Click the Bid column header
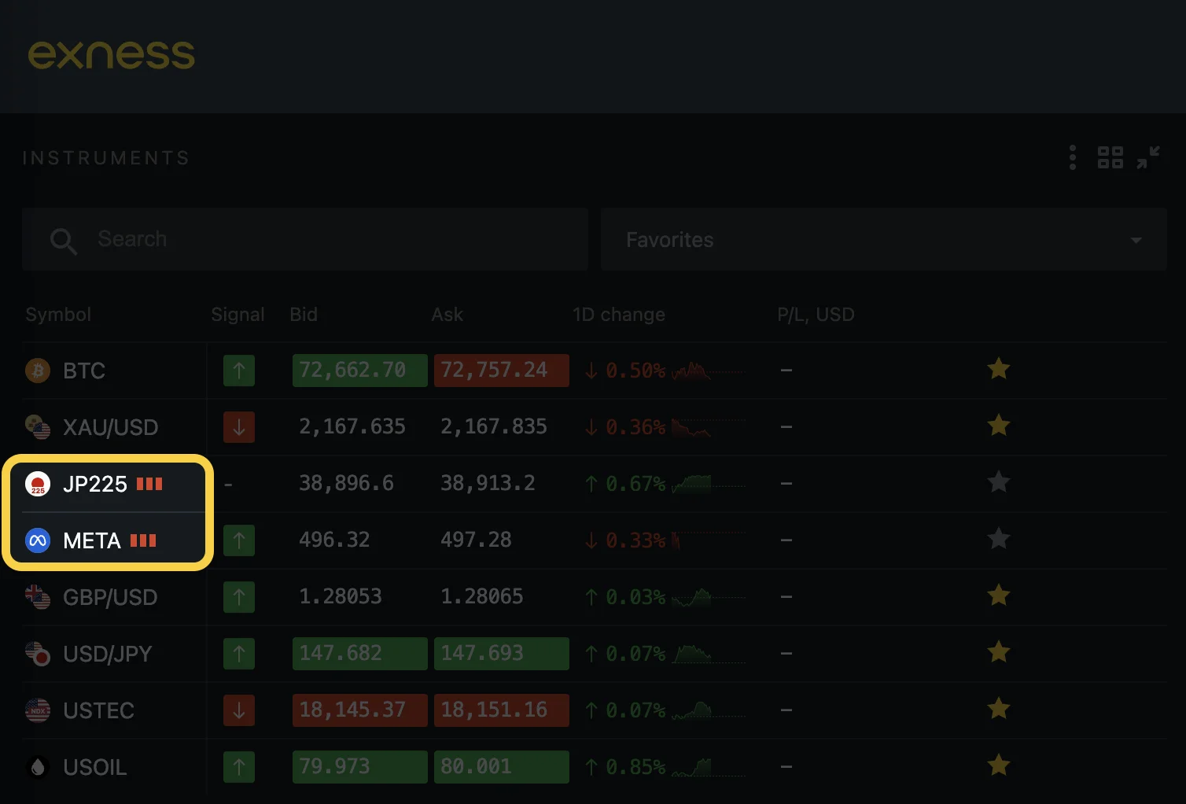Image resolution: width=1186 pixels, height=804 pixels. pyautogui.click(x=304, y=315)
